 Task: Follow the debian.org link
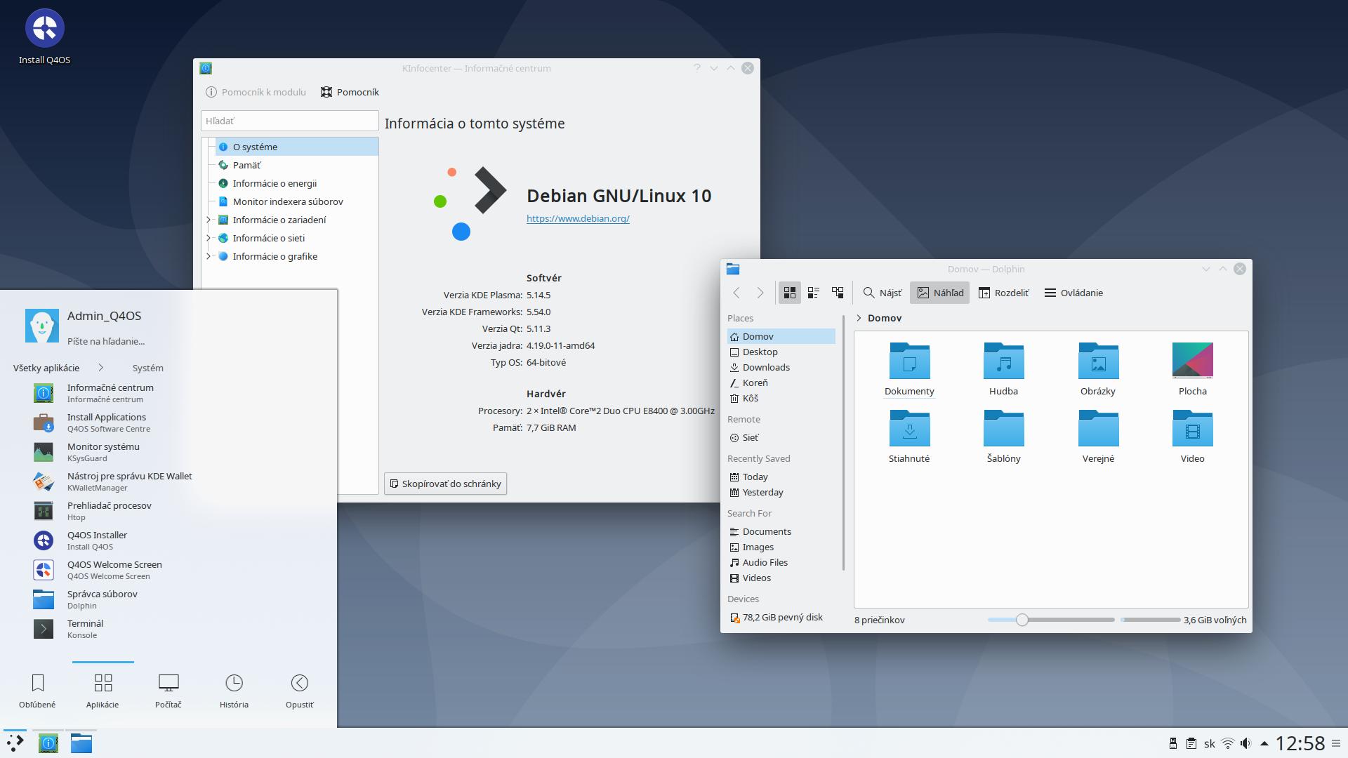577,218
